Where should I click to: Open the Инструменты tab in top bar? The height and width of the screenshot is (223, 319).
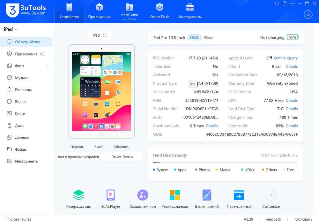point(190,11)
